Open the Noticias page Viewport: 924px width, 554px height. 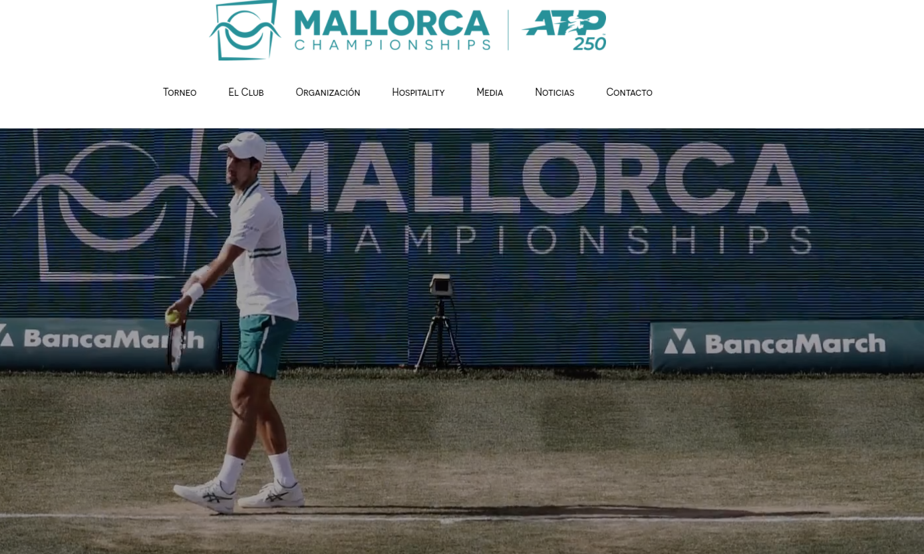(x=555, y=92)
